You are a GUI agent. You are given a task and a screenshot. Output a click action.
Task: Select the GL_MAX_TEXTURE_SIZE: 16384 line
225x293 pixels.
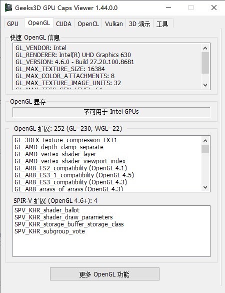pyautogui.click(x=60, y=69)
